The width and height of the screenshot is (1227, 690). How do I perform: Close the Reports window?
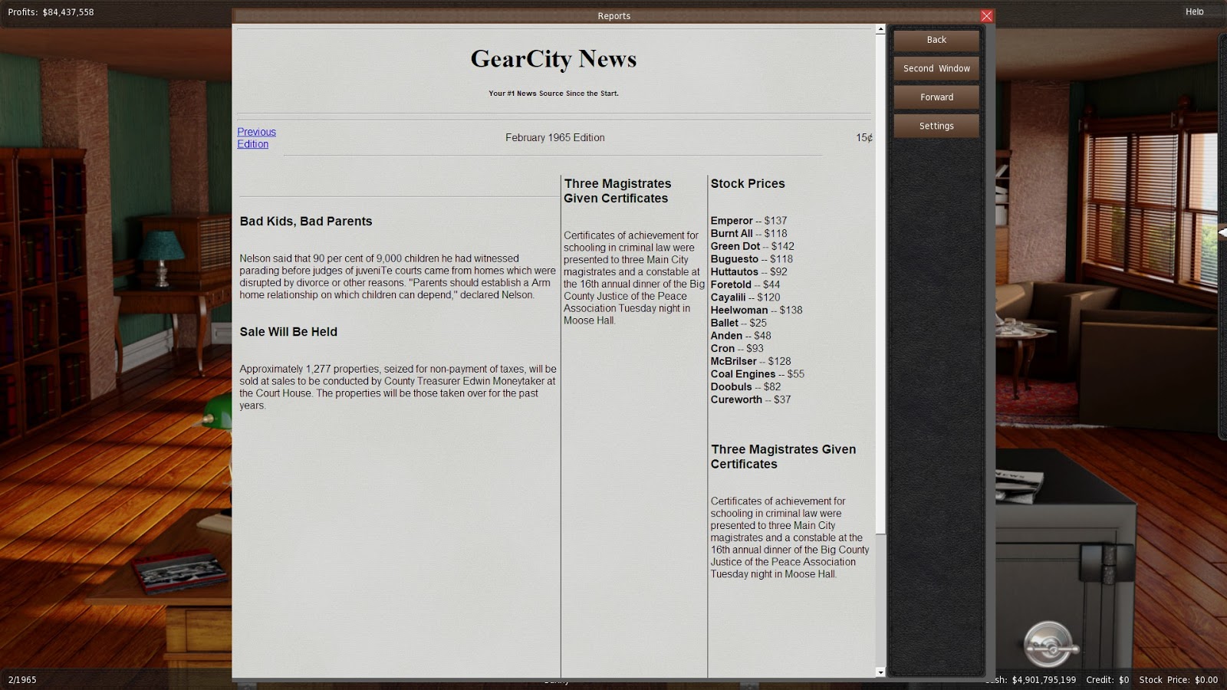click(x=986, y=16)
